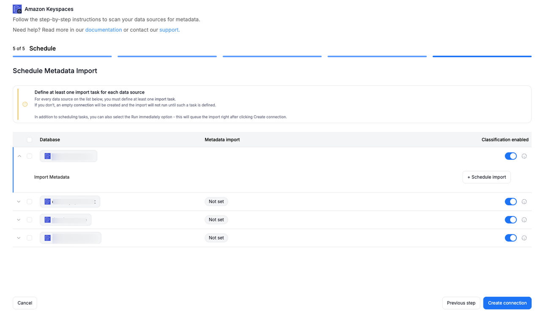The height and width of the screenshot is (326, 553).
Task: Click the database icon in the second row's chip
Action: 48,202
